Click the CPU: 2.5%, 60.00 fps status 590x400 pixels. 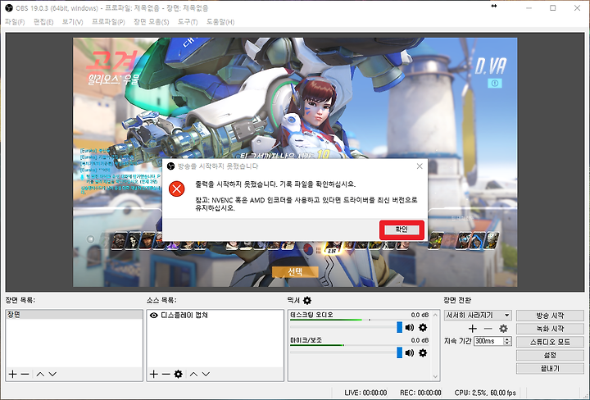485,393
